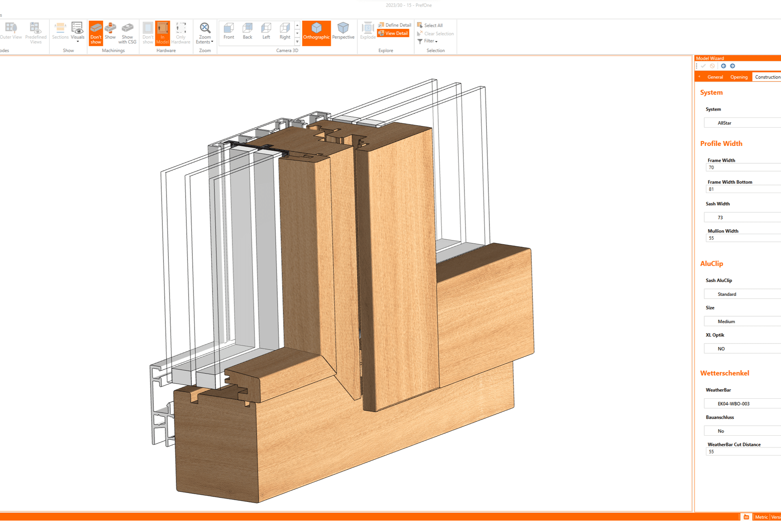
Task: Click the Define Detail button
Action: point(395,25)
